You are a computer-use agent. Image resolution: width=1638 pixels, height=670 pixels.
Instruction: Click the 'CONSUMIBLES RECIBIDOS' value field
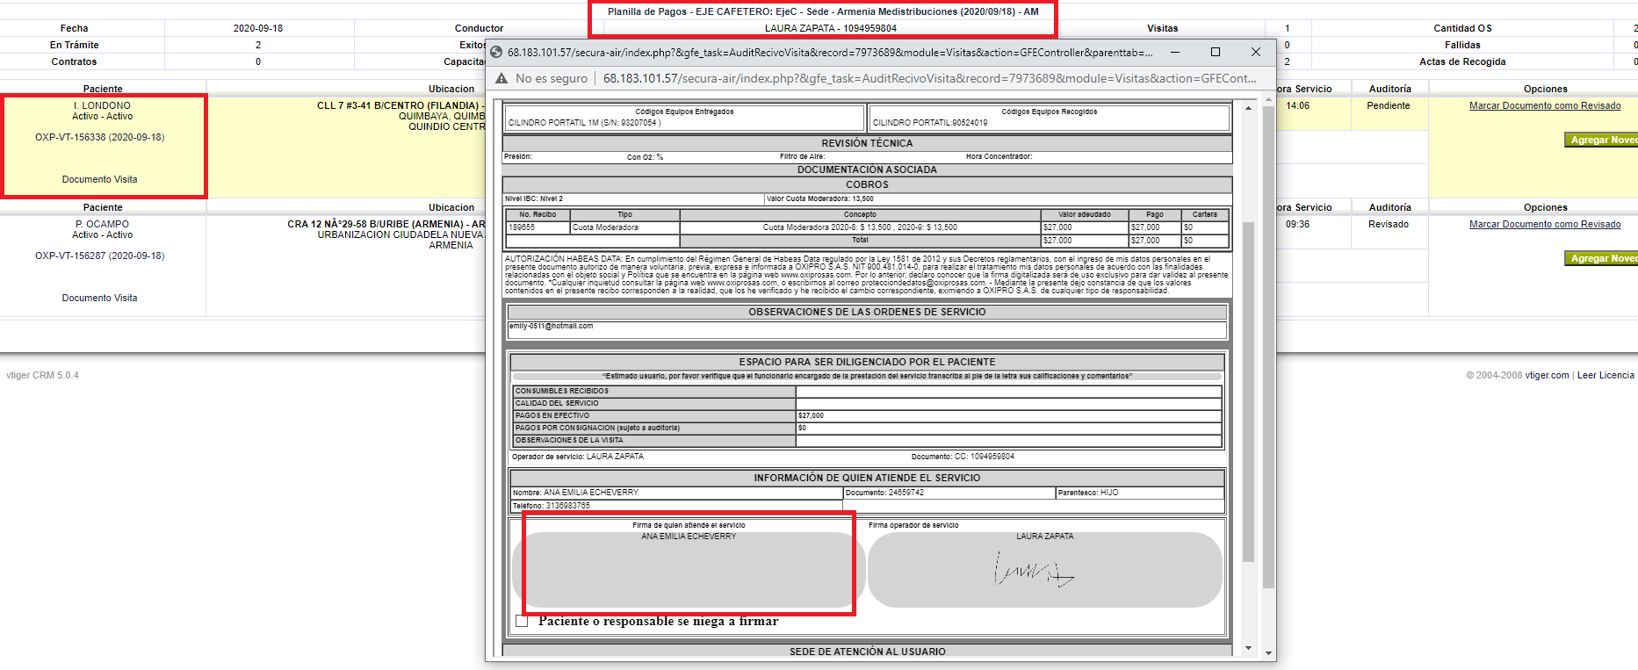pos(1008,391)
